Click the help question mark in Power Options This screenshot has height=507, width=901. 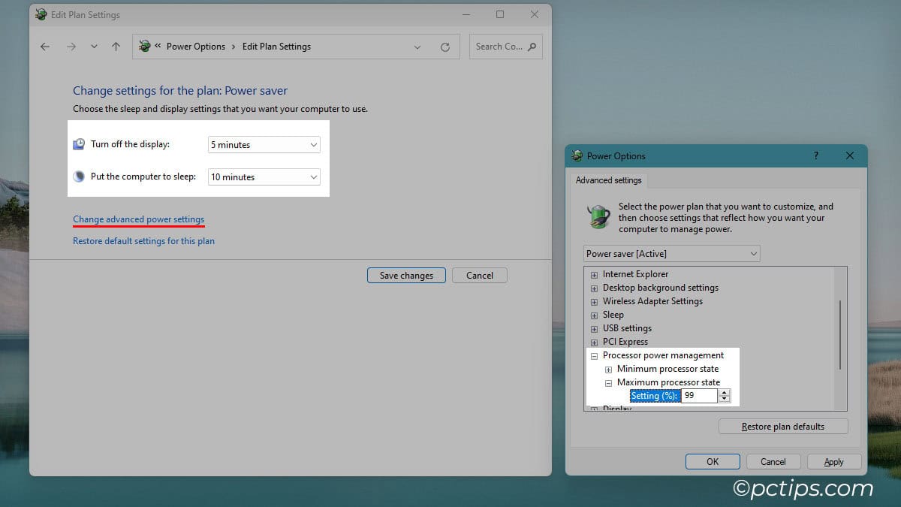pyautogui.click(x=815, y=155)
